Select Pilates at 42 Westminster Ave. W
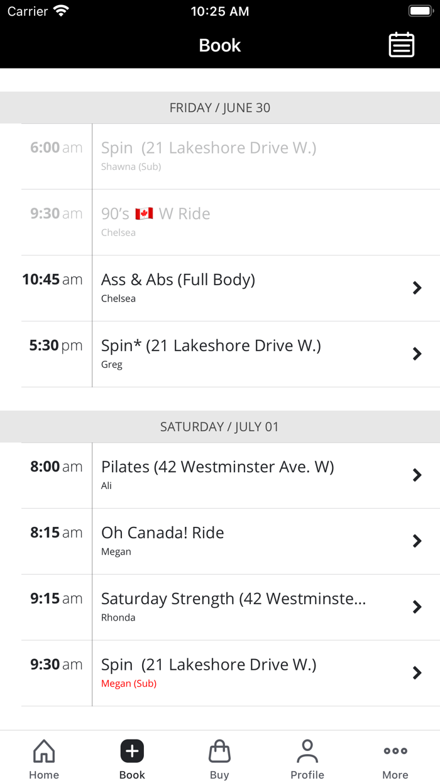This screenshot has height=783, width=440. point(231,475)
